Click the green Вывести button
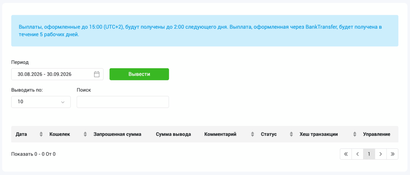 click(139, 74)
